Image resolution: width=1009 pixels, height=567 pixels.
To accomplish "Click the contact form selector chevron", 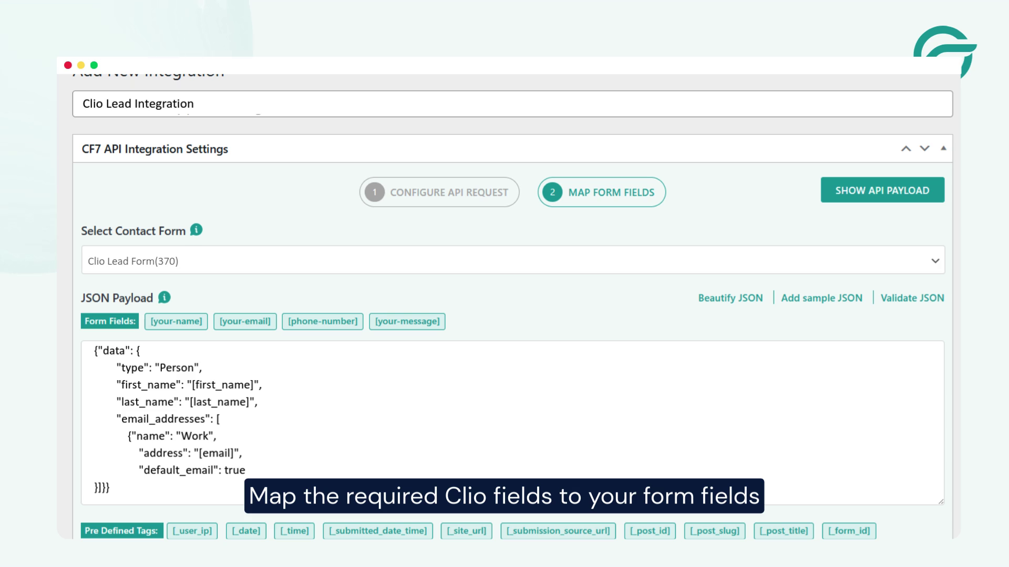I will [x=934, y=260].
